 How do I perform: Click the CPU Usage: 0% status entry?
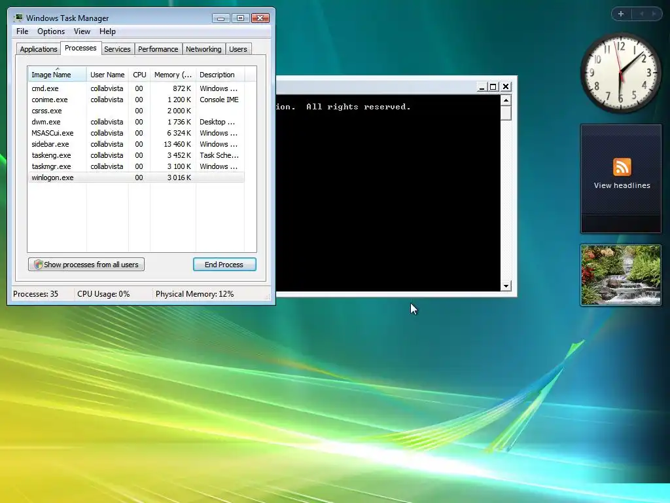tap(103, 294)
